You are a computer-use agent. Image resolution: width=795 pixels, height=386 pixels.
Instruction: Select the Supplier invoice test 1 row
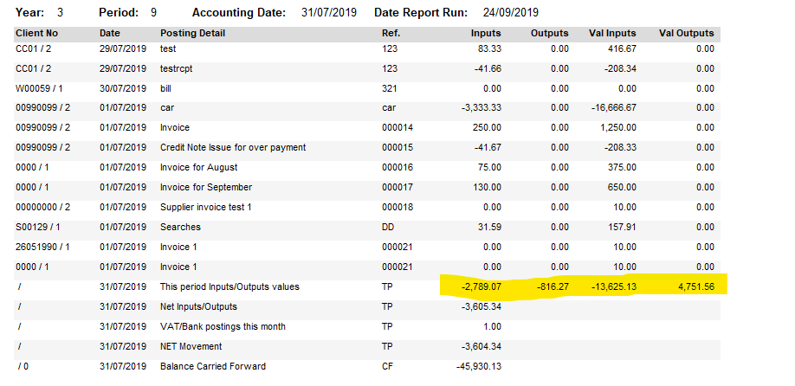(x=367, y=207)
